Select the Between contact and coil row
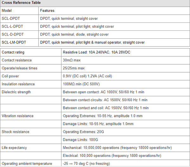 (106, 108)
